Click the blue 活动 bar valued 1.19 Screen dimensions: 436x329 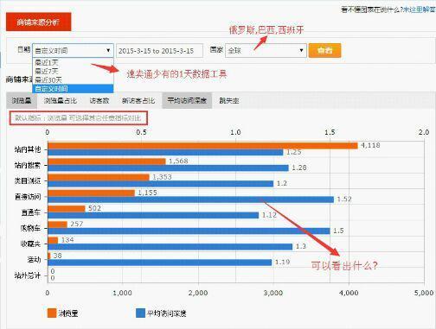160,263
